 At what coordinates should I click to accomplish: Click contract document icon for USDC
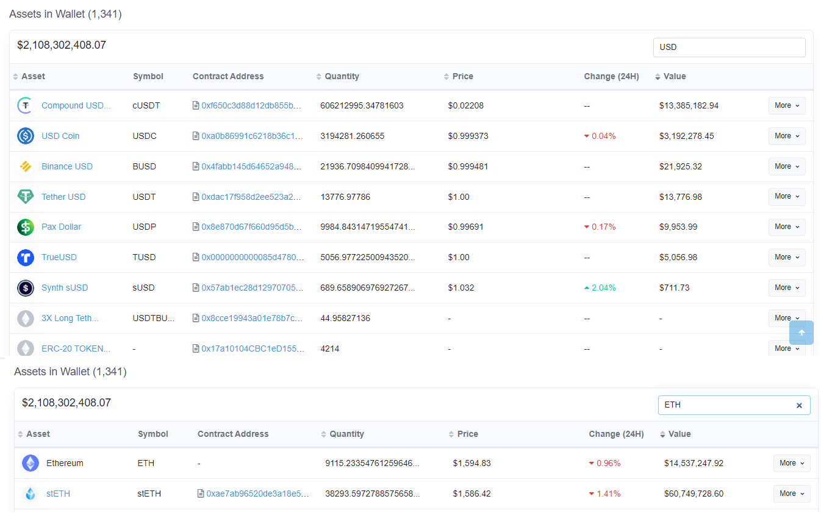click(x=196, y=136)
